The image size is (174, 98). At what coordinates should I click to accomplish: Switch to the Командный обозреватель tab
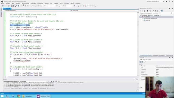pyautogui.click(x=159, y=55)
